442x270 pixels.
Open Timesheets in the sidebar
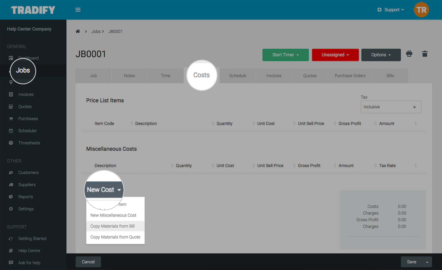click(x=29, y=143)
